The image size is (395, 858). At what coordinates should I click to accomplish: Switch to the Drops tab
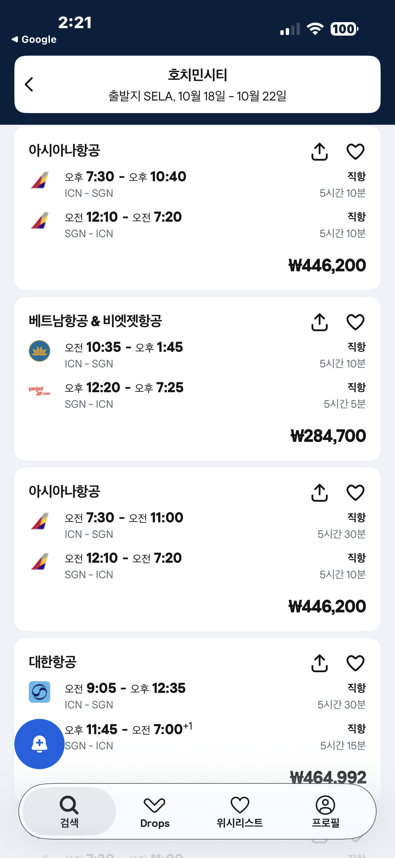[x=154, y=811]
